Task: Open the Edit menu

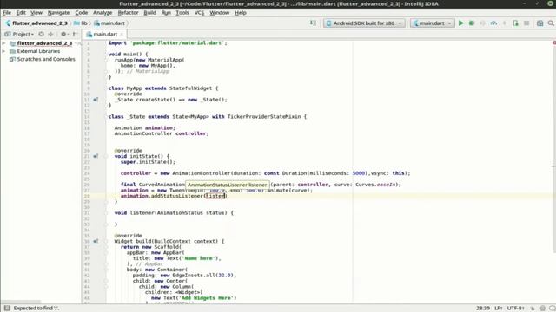Action: tap(21, 13)
